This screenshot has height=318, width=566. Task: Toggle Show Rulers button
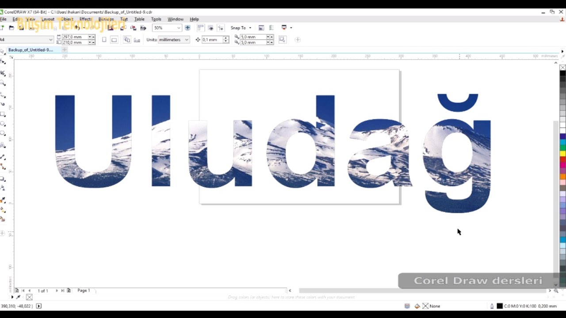pyautogui.click(x=200, y=28)
